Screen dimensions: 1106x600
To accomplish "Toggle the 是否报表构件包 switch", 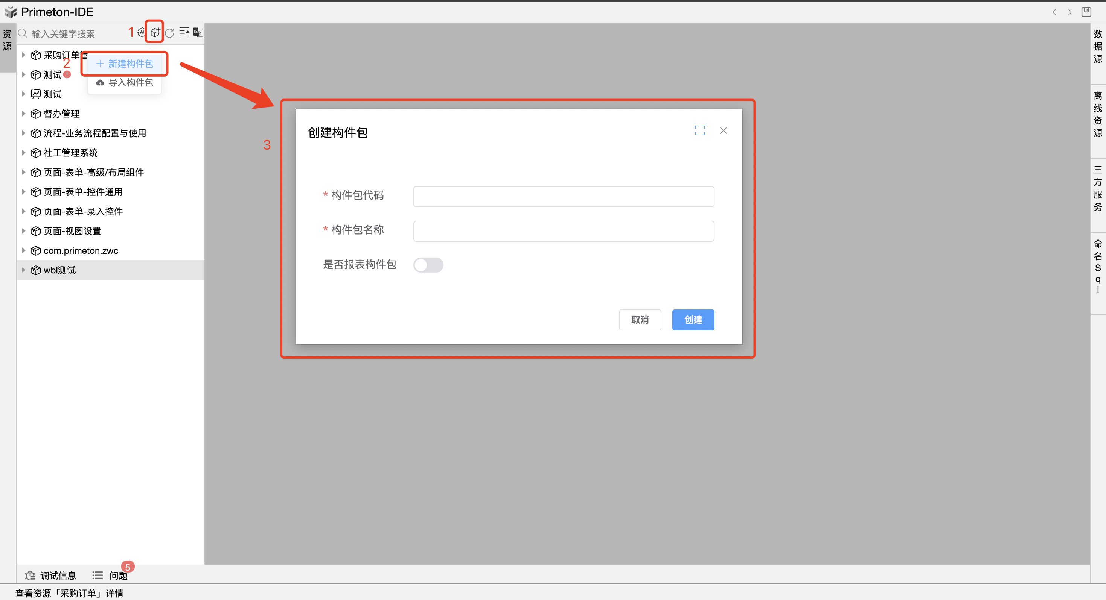I will (x=428, y=265).
